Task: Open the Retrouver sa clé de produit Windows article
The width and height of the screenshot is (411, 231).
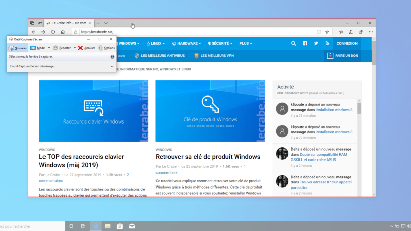Action: (x=208, y=157)
